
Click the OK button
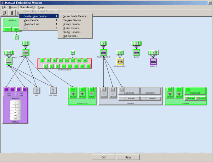[x=104, y=157]
